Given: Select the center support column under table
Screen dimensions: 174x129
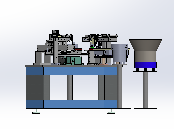Looking at the screenshot, I should [x=70, y=87].
